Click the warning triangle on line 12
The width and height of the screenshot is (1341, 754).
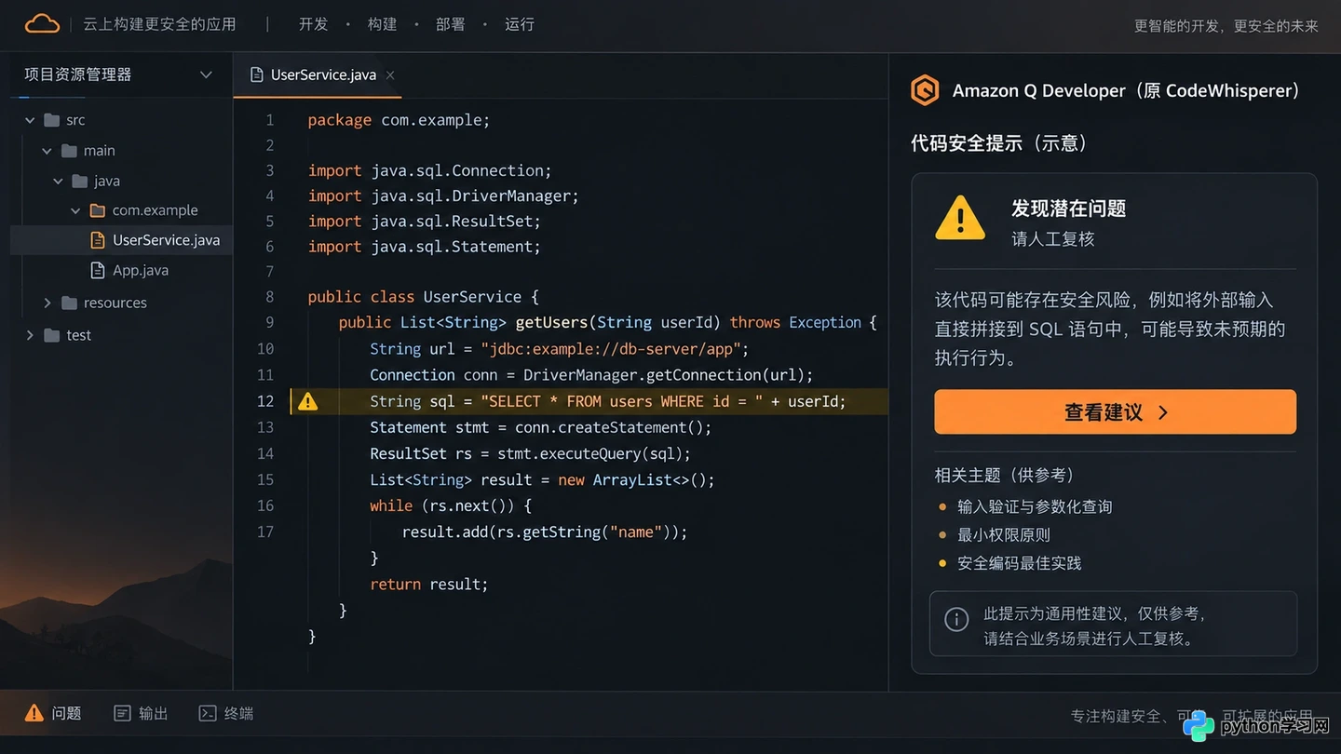307,401
